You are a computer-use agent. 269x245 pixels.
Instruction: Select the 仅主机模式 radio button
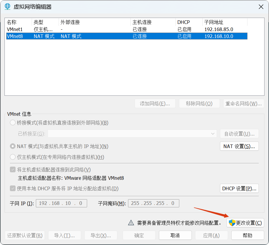[13, 157]
